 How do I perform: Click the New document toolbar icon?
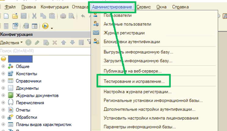pyautogui.click(x=6, y=16)
